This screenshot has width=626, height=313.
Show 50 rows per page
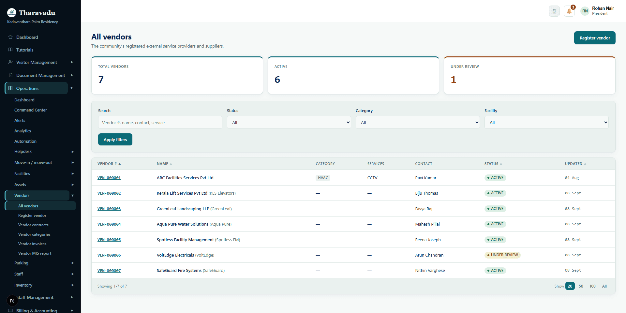581,286
